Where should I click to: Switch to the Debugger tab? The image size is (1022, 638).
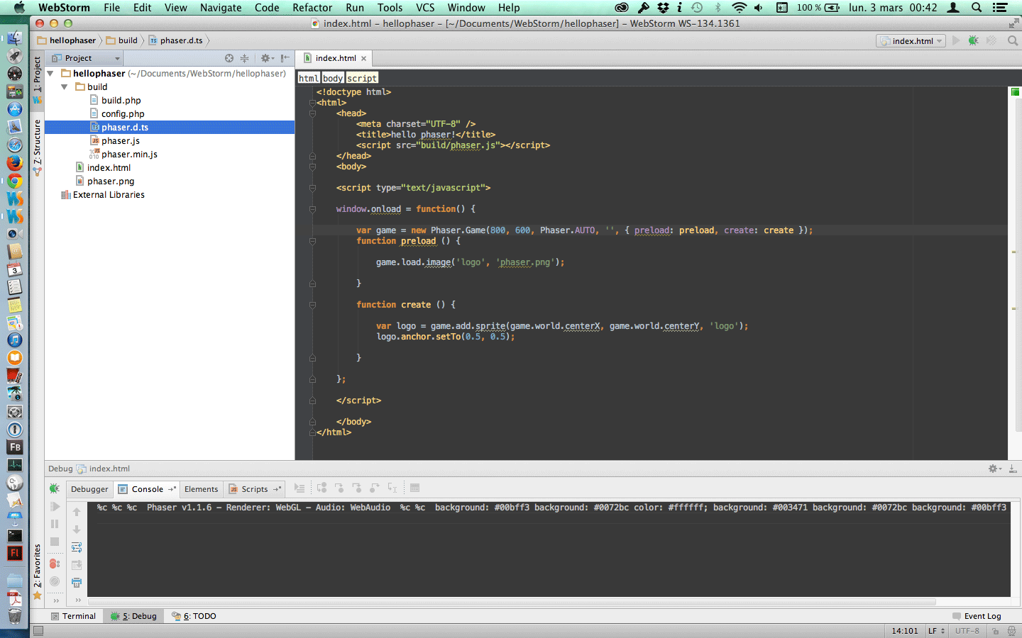click(x=89, y=489)
